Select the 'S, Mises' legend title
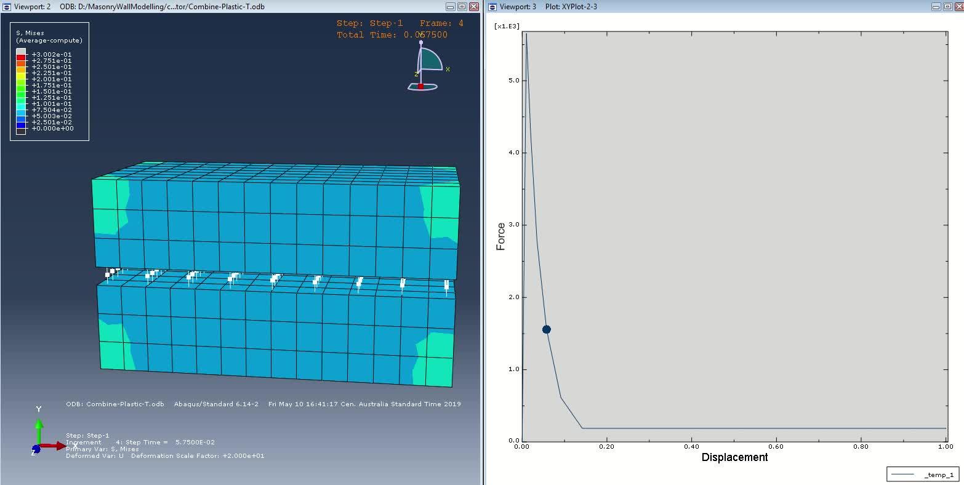Image resolution: width=964 pixels, height=485 pixels. (30, 33)
